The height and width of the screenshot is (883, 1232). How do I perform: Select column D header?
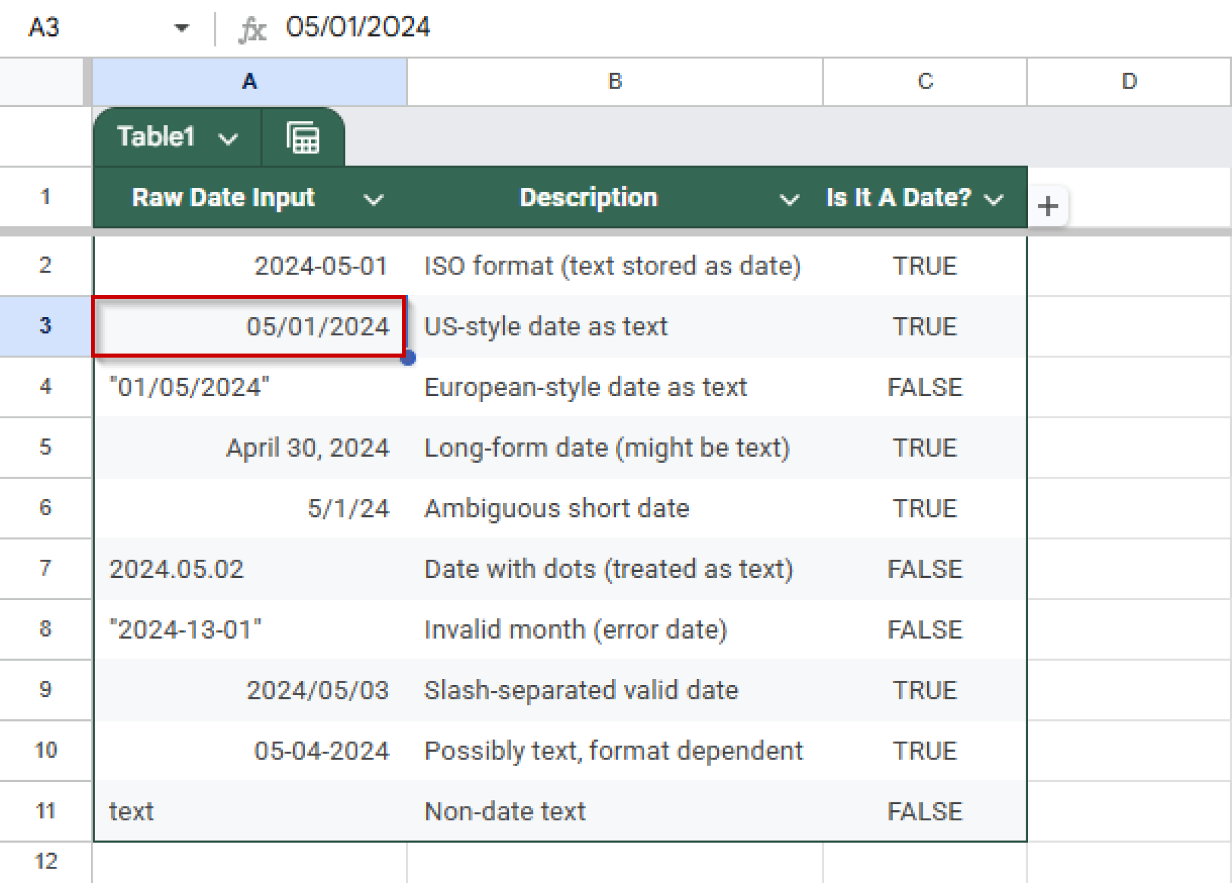tap(1129, 82)
